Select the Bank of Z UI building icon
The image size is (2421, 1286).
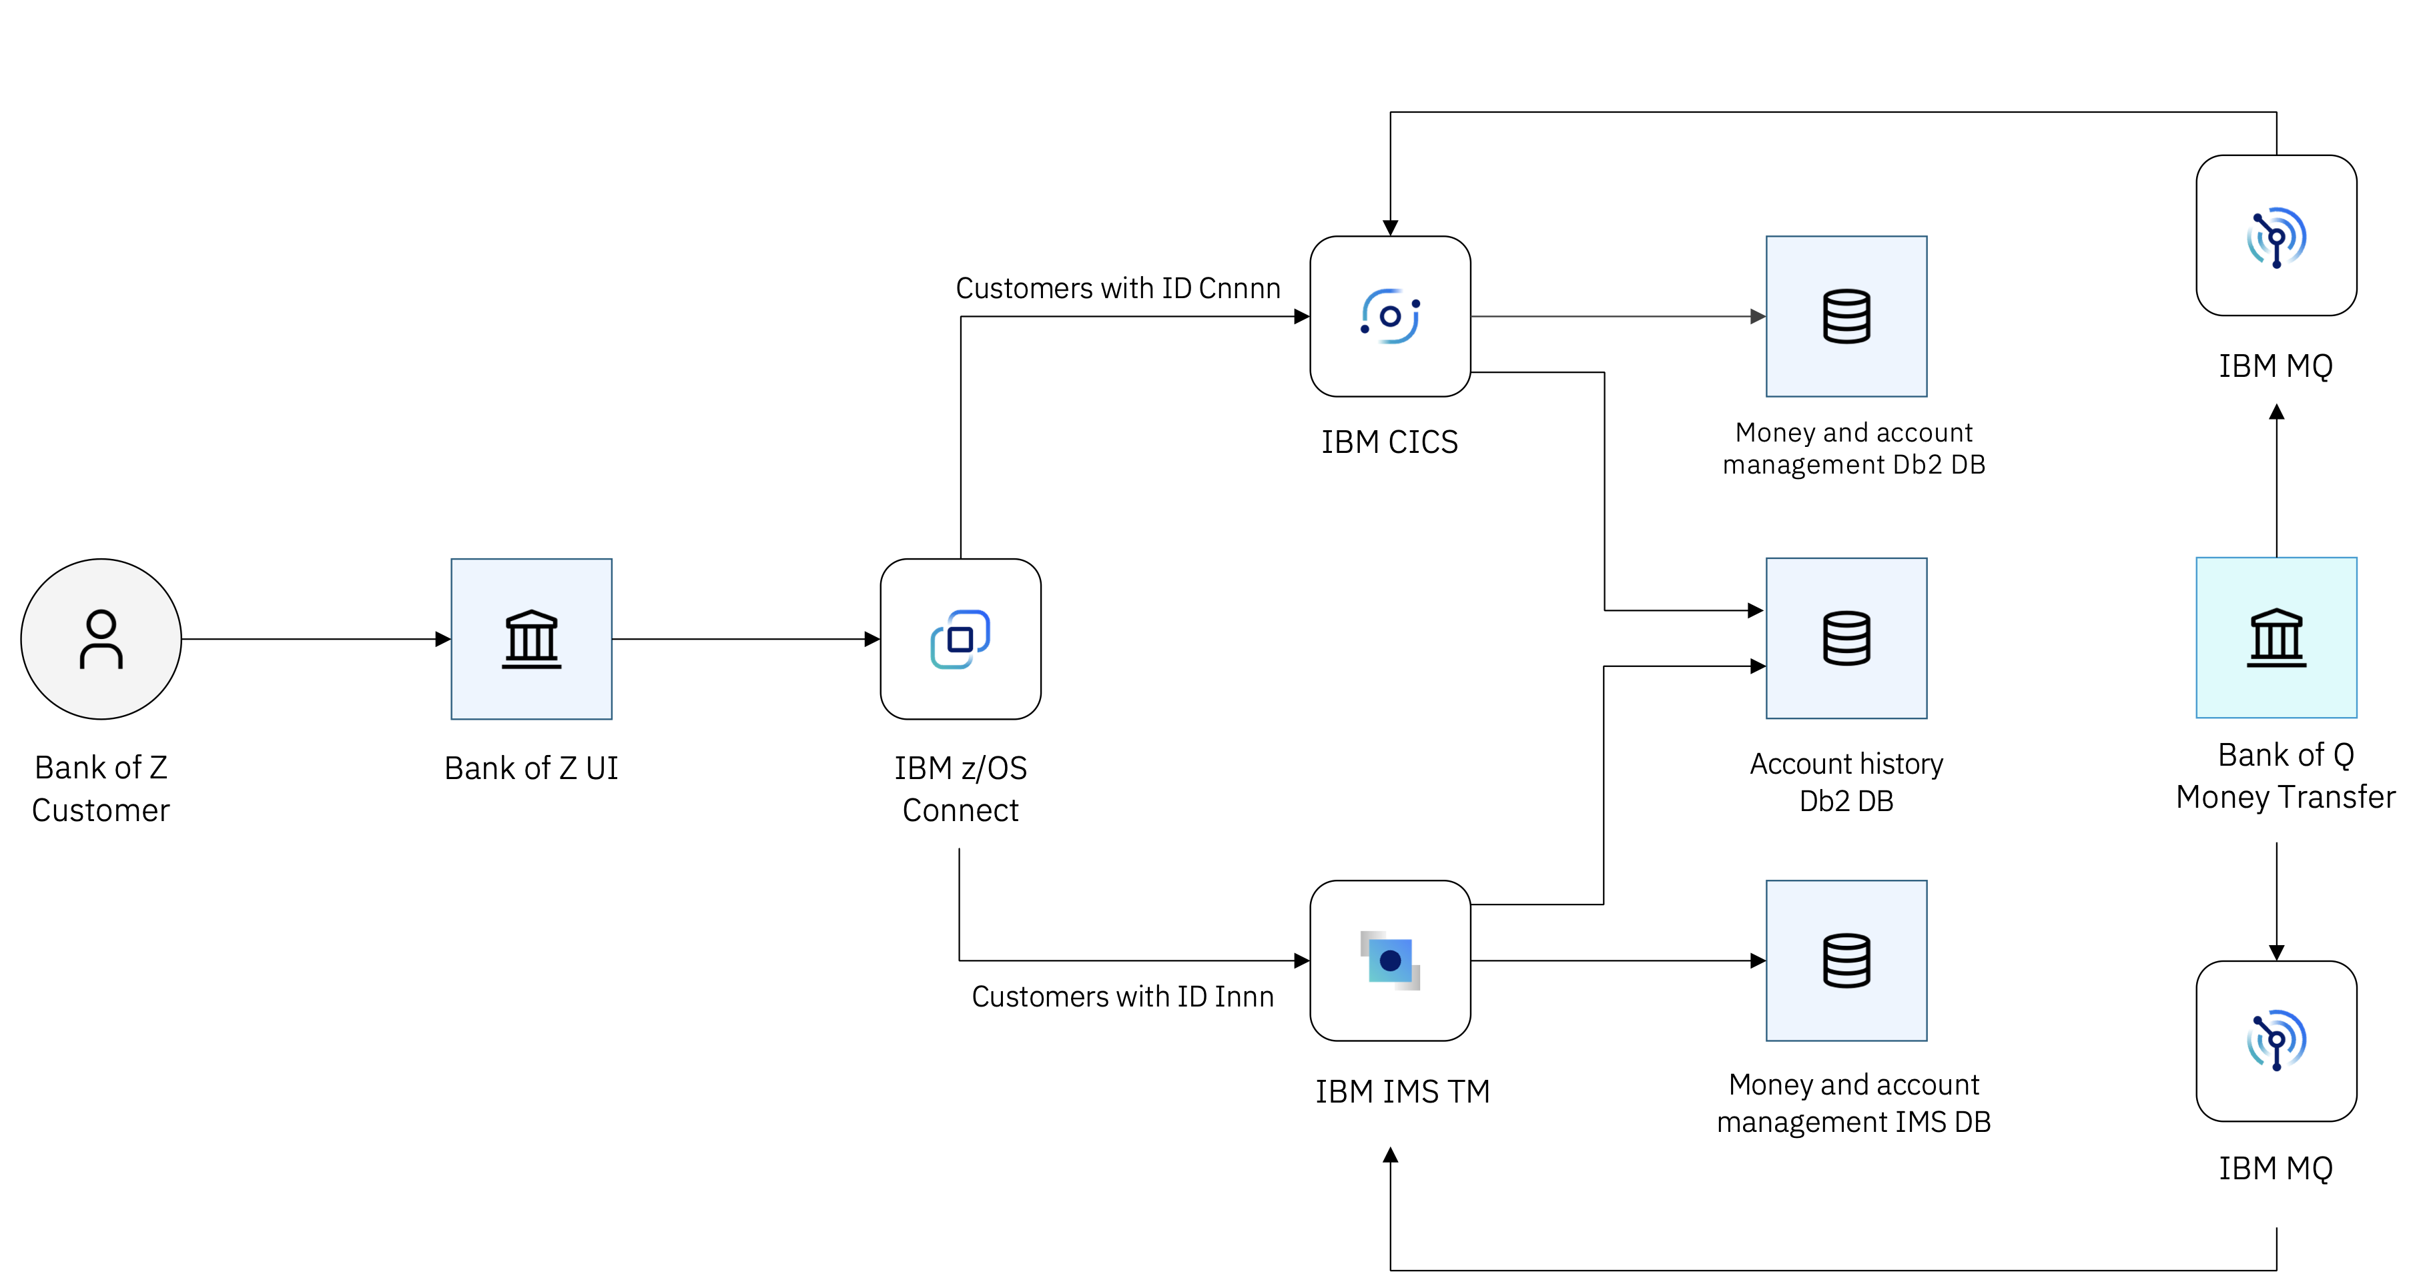coord(531,639)
